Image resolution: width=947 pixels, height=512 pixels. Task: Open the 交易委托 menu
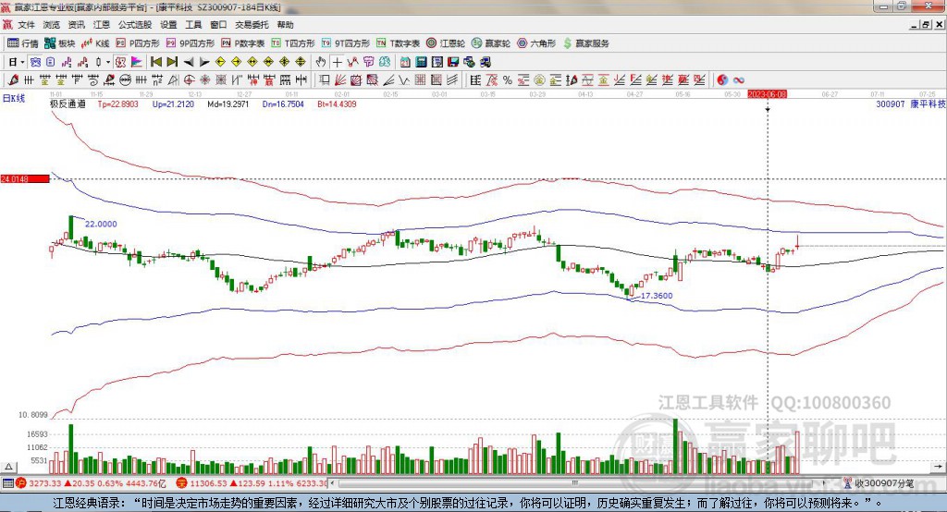click(252, 25)
